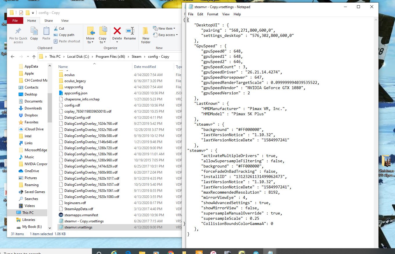Expand chevron after This PC in address bar
Screen dimensions: 395x254
(64, 57)
